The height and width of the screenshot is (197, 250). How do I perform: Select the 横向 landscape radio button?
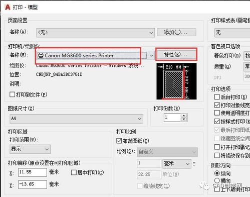click(x=217, y=180)
